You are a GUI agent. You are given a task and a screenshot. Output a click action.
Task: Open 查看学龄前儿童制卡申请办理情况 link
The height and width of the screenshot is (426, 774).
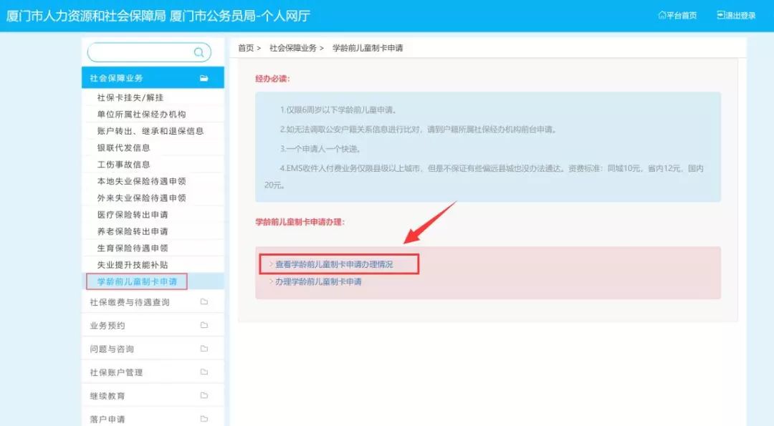[334, 264]
